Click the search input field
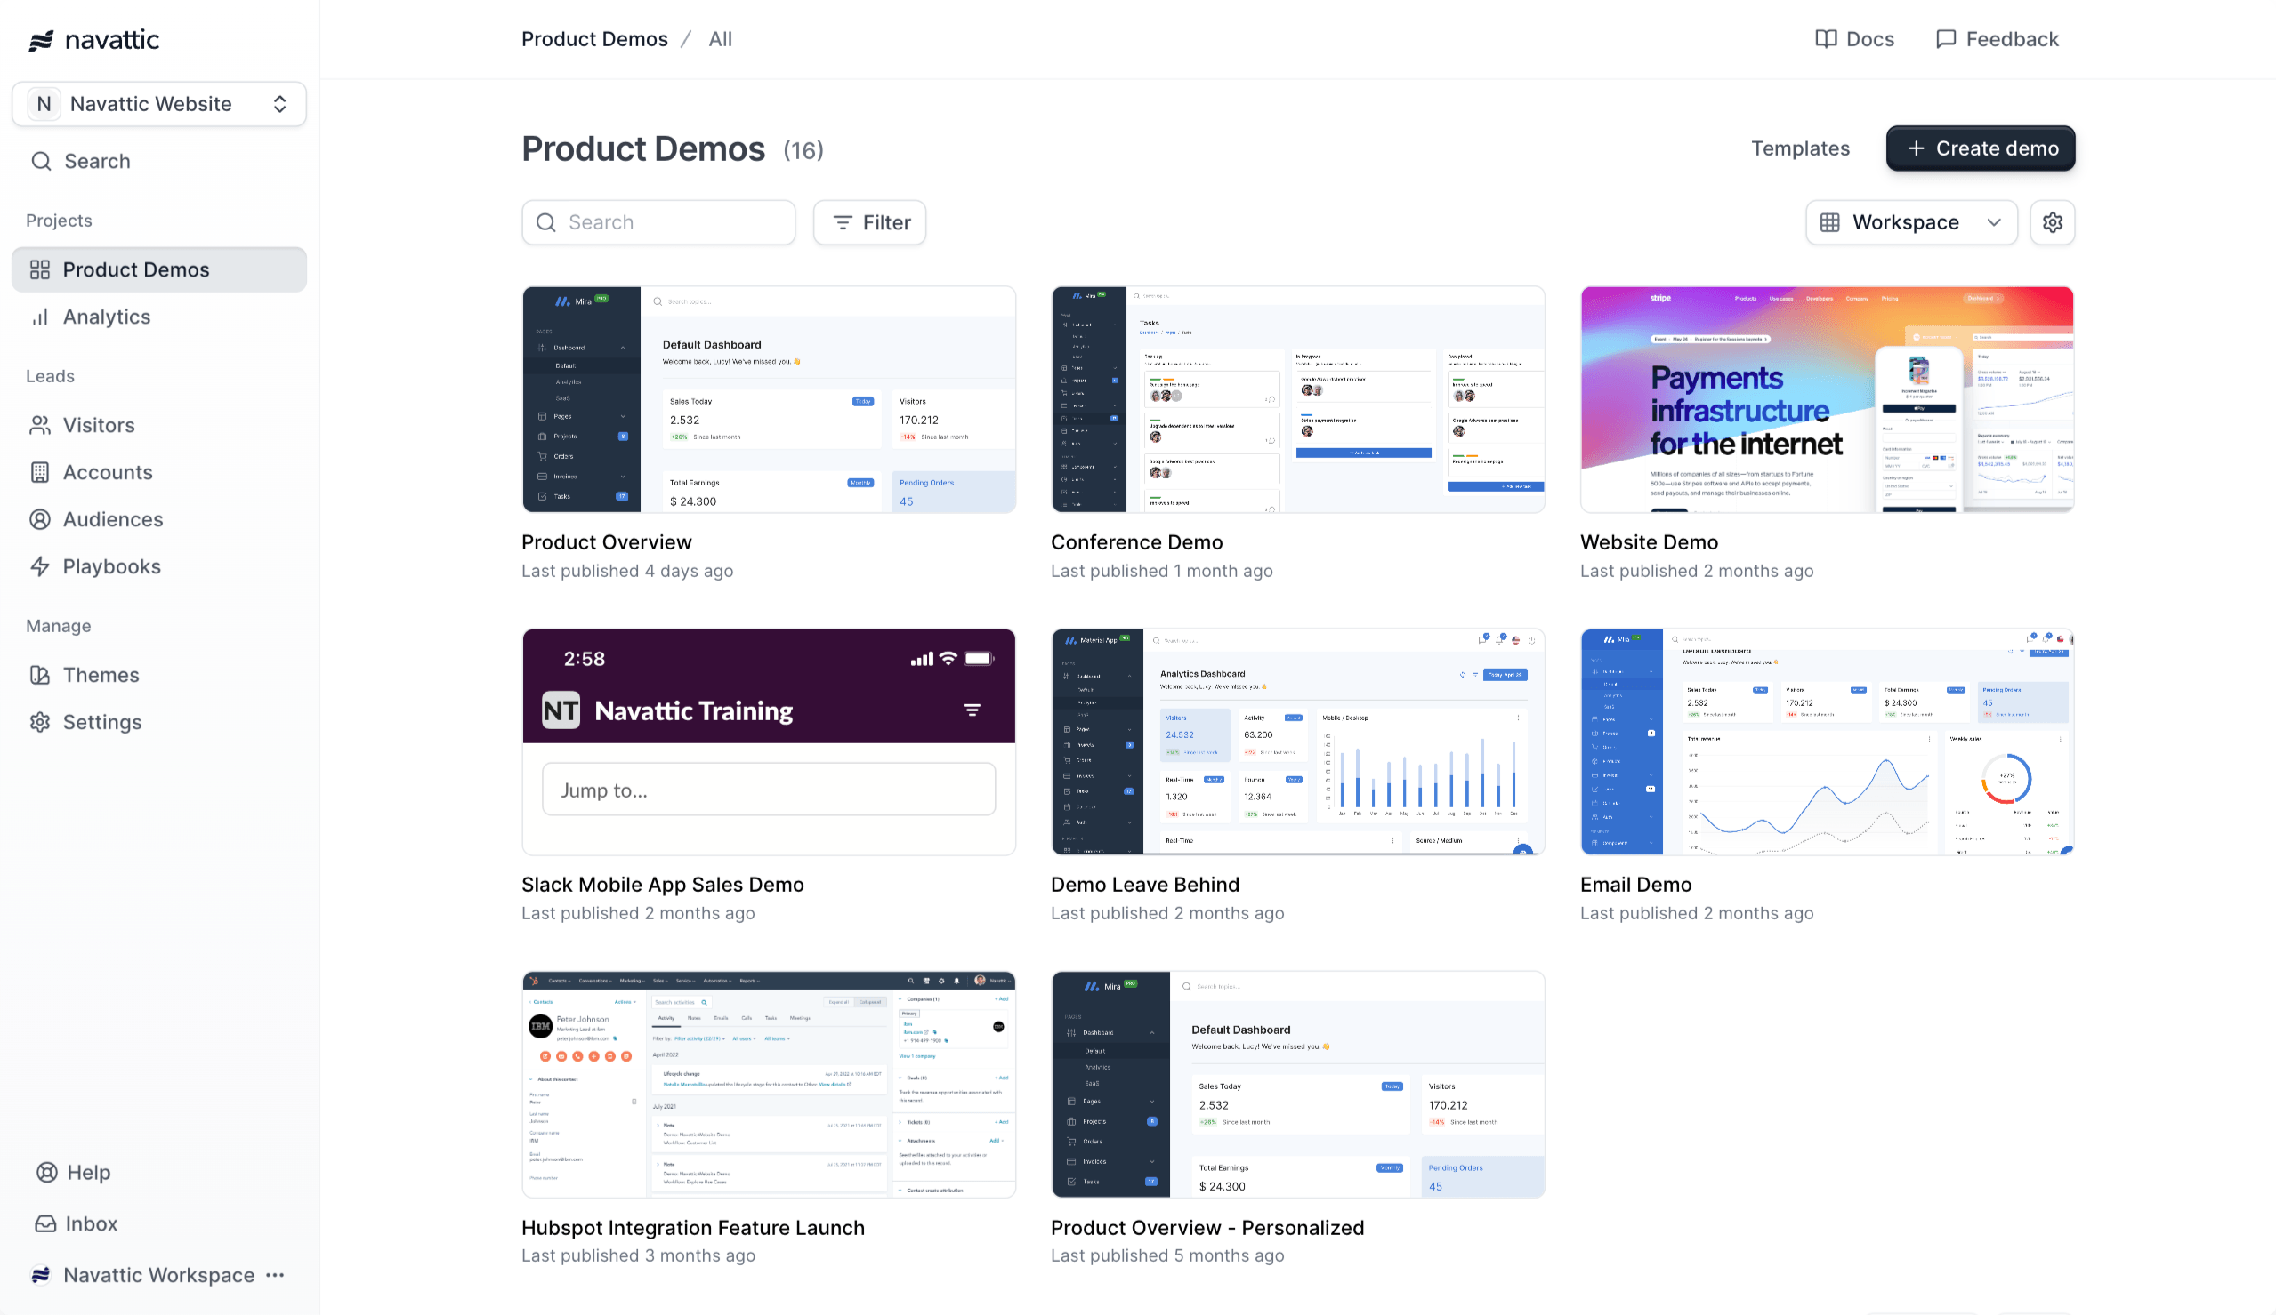This screenshot has height=1315, width=2276. tap(659, 222)
